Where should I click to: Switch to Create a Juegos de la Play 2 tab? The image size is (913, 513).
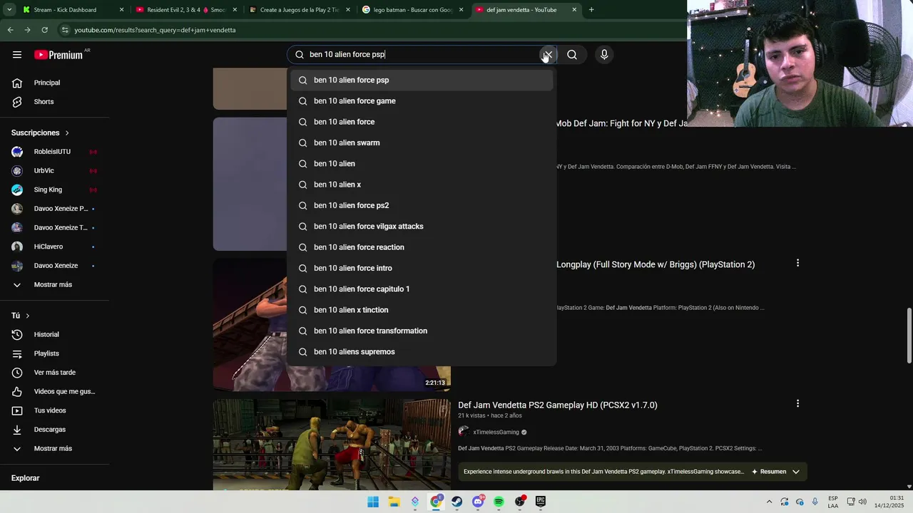(299, 10)
